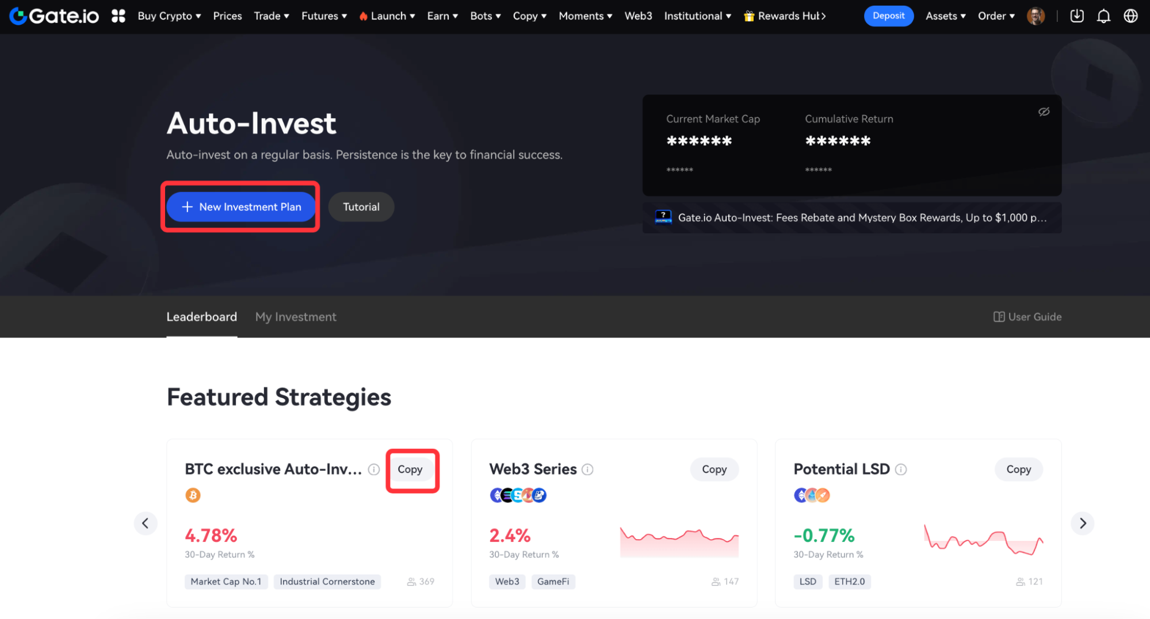Click the language globe icon

(1130, 16)
